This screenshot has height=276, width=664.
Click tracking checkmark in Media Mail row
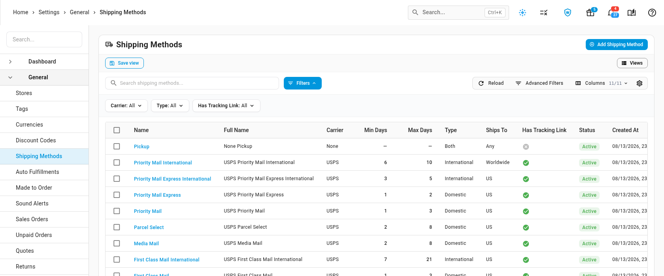coord(526,244)
